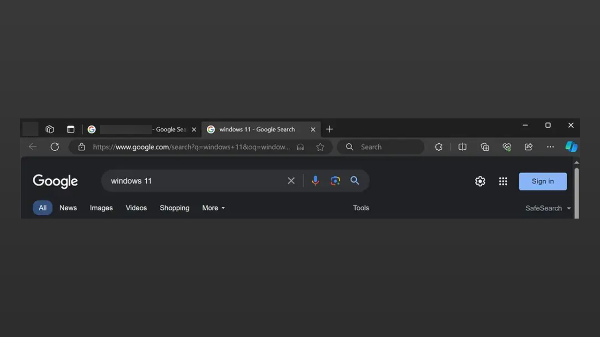This screenshot has height=337, width=600.
Task: Toggle the All search filter
Action: [x=42, y=208]
